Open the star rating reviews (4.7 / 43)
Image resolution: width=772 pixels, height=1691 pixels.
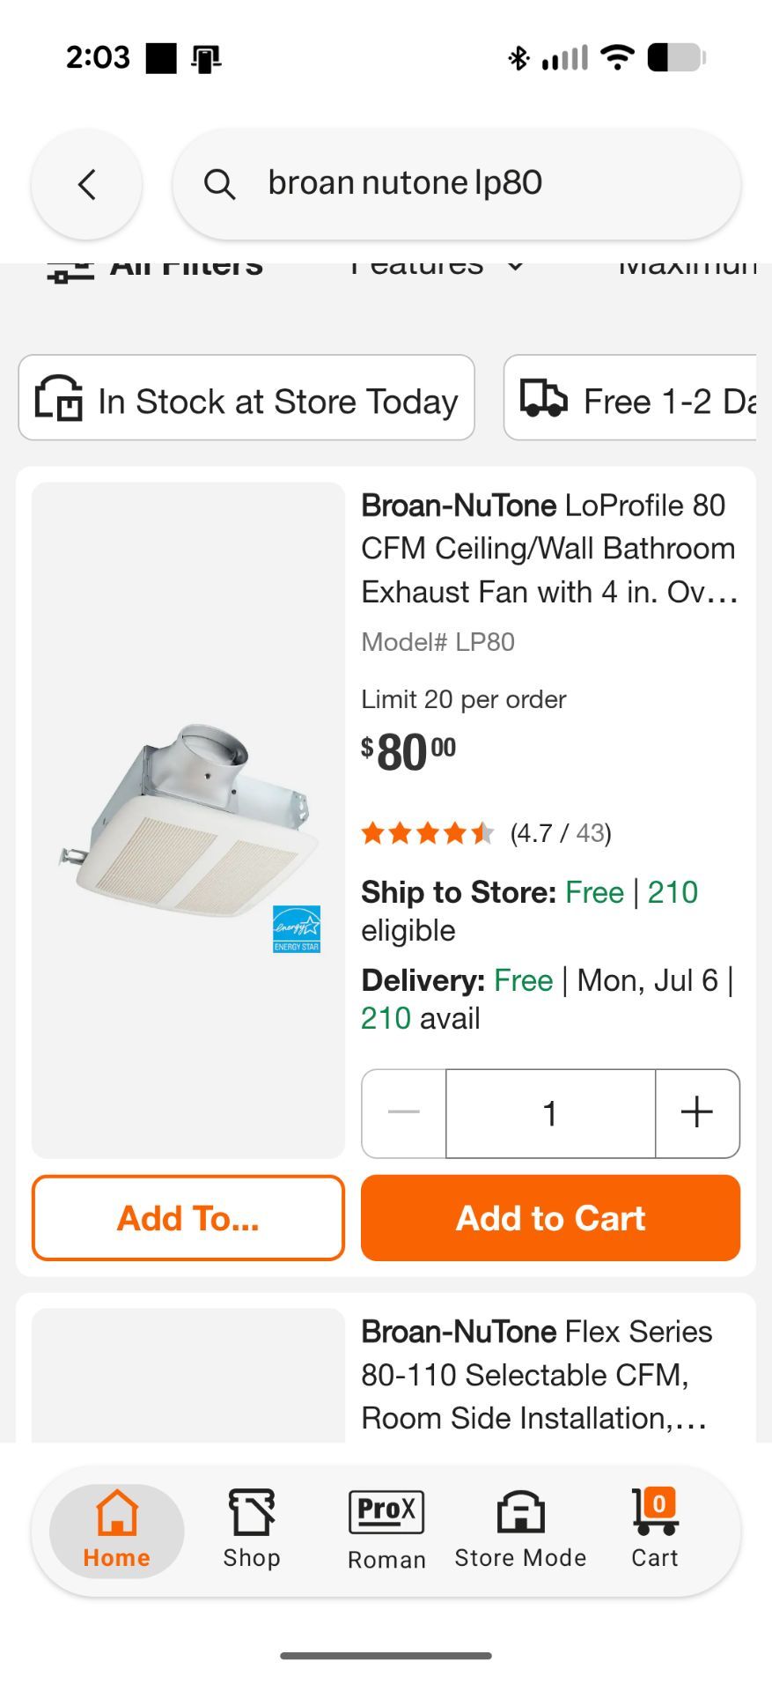[x=486, y=833]
